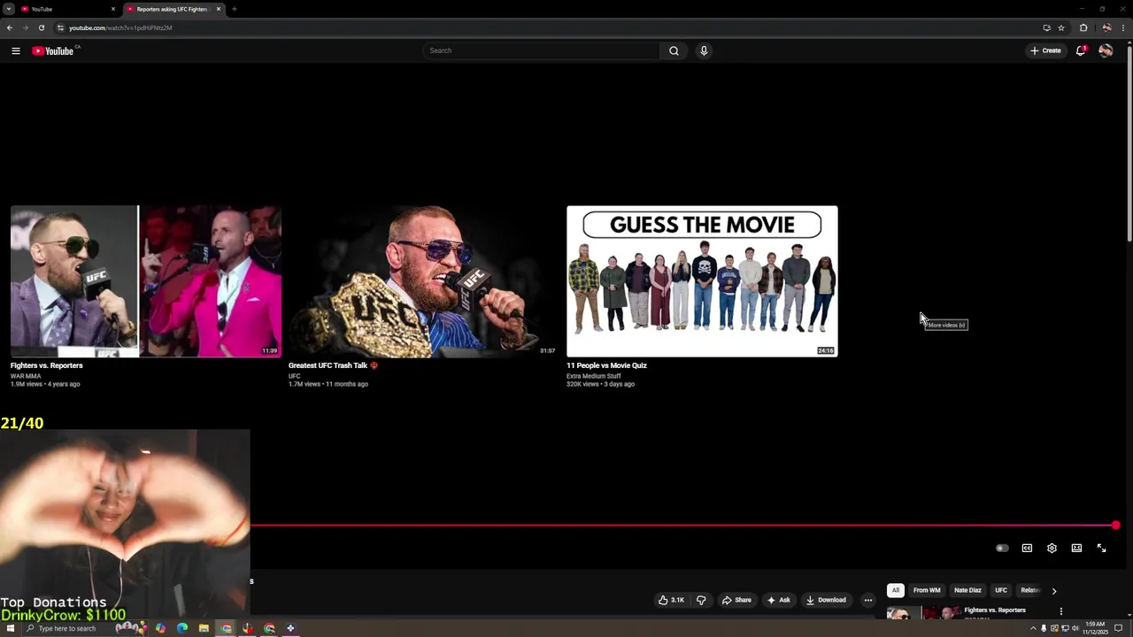1133x637 pixels.
Task: Filter by the Nate Diaz chip
Action: (967, 590)
